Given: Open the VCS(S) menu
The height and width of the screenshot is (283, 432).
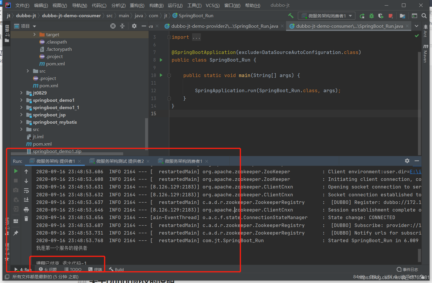Looking at the screenshot, I should pyautogui.click(x=212, y=6).
